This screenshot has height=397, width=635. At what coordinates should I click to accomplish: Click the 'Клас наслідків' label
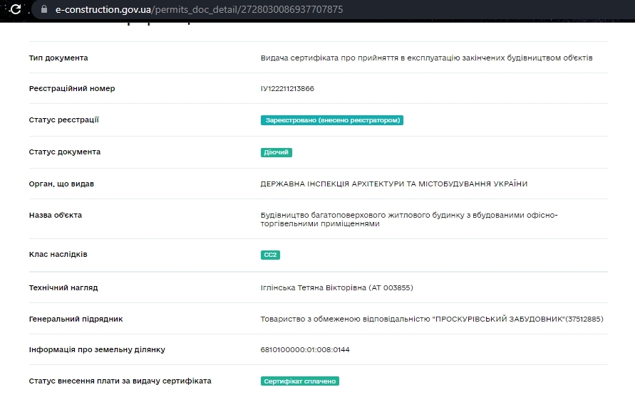click(x=58, y=254)
